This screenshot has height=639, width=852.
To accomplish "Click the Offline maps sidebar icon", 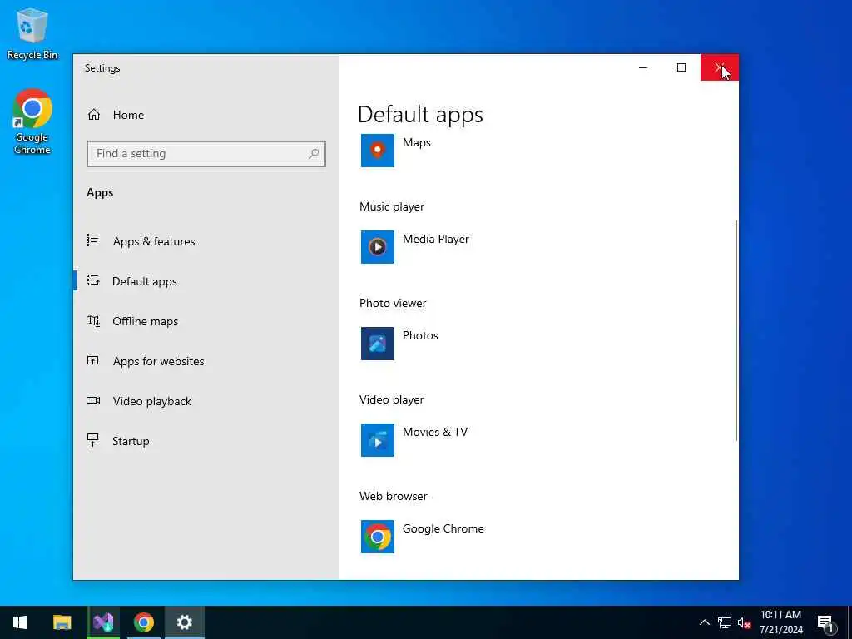I will pyautogui.click(x=93, y=321).
